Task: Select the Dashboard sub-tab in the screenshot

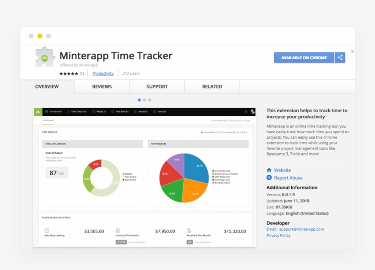Action: [48, 120]
